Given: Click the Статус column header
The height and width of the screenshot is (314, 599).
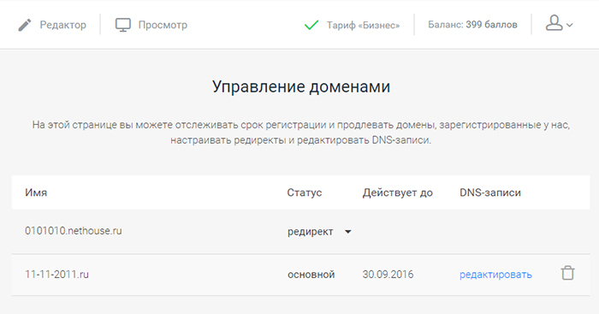Looking at the screenshot, I should coord(305,193).
